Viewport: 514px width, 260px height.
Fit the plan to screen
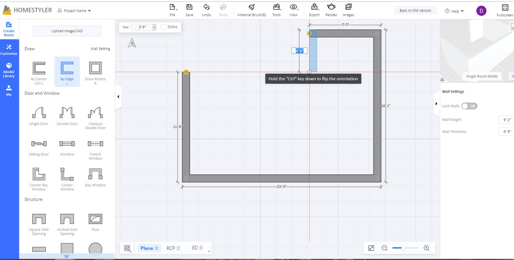pyautogui.click(x=371, y=248)
